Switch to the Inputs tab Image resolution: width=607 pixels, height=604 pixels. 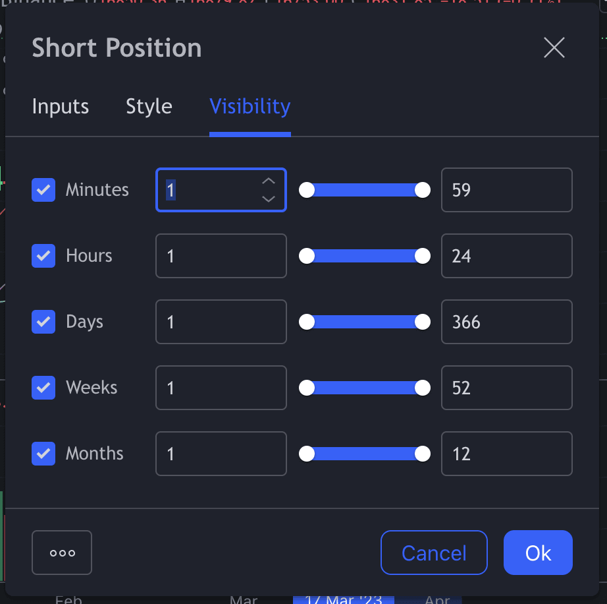61,107
